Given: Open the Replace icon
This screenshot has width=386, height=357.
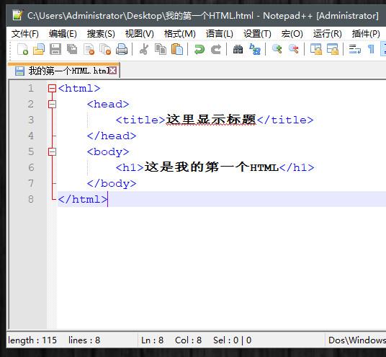Looking at the screenshot, I should click(255, 49).
